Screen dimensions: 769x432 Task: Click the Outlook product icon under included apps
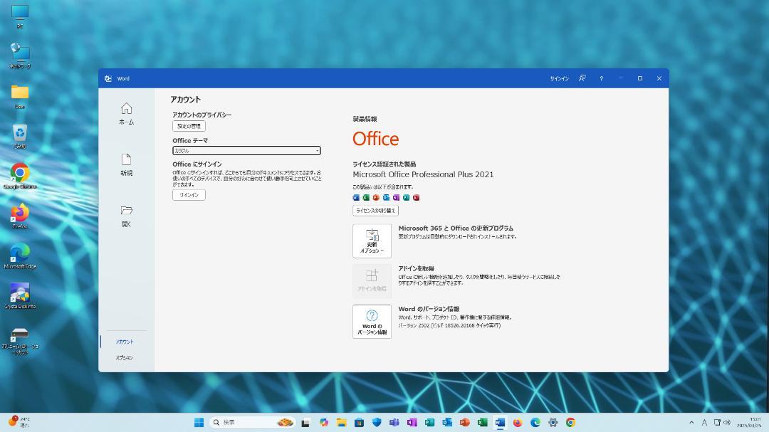386,198
